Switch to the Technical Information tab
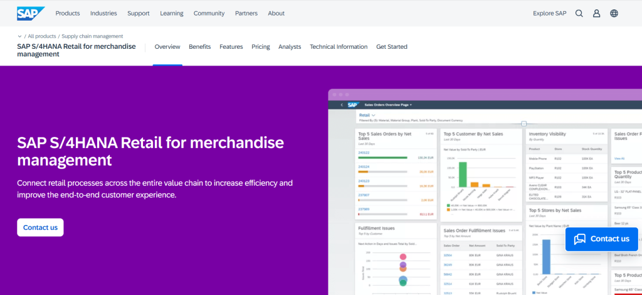This screenshot has height=295, width=642. (339, 47)
